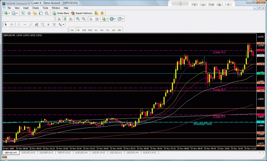Viewport: 267px width, 161px height.
Task: Select the trendline tool
Action: (31, 25)
